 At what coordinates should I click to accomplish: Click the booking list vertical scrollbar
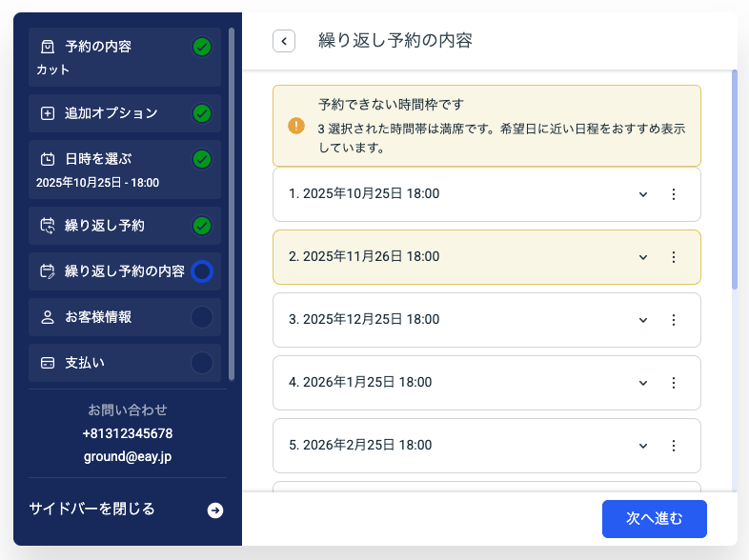(x=734, y=179)
